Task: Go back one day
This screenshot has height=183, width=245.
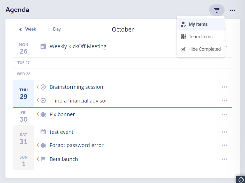Action: (x=54, y=29)
